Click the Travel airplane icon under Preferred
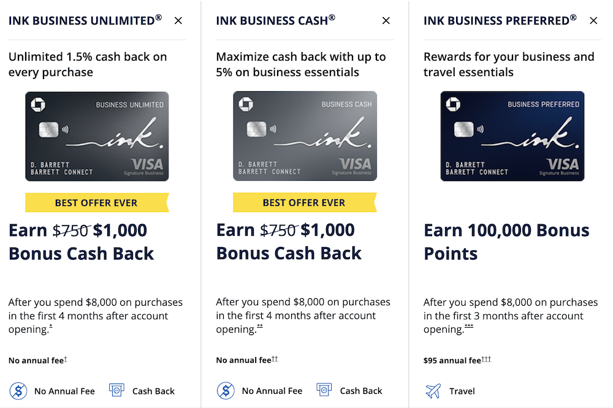This screenshot has height=408, width=613. click(x=433, y=391)
